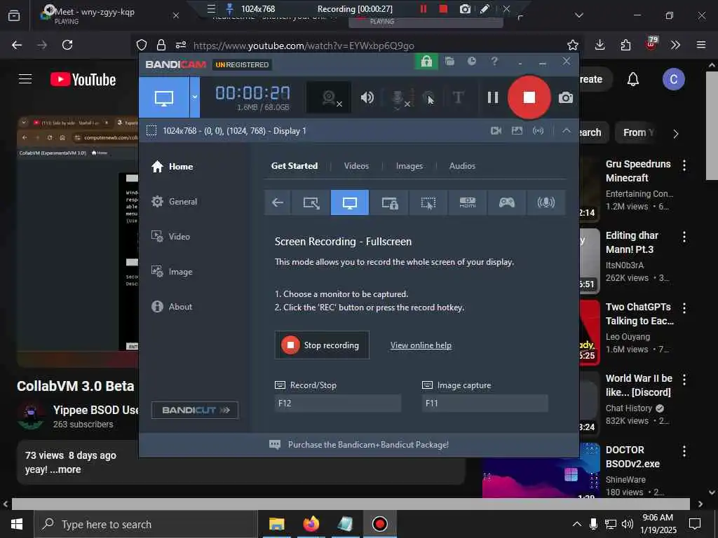This screenshot has height=538, width=718.
Task: Toggle speaker sound recording in Bandicam
Action: point(367,97)
